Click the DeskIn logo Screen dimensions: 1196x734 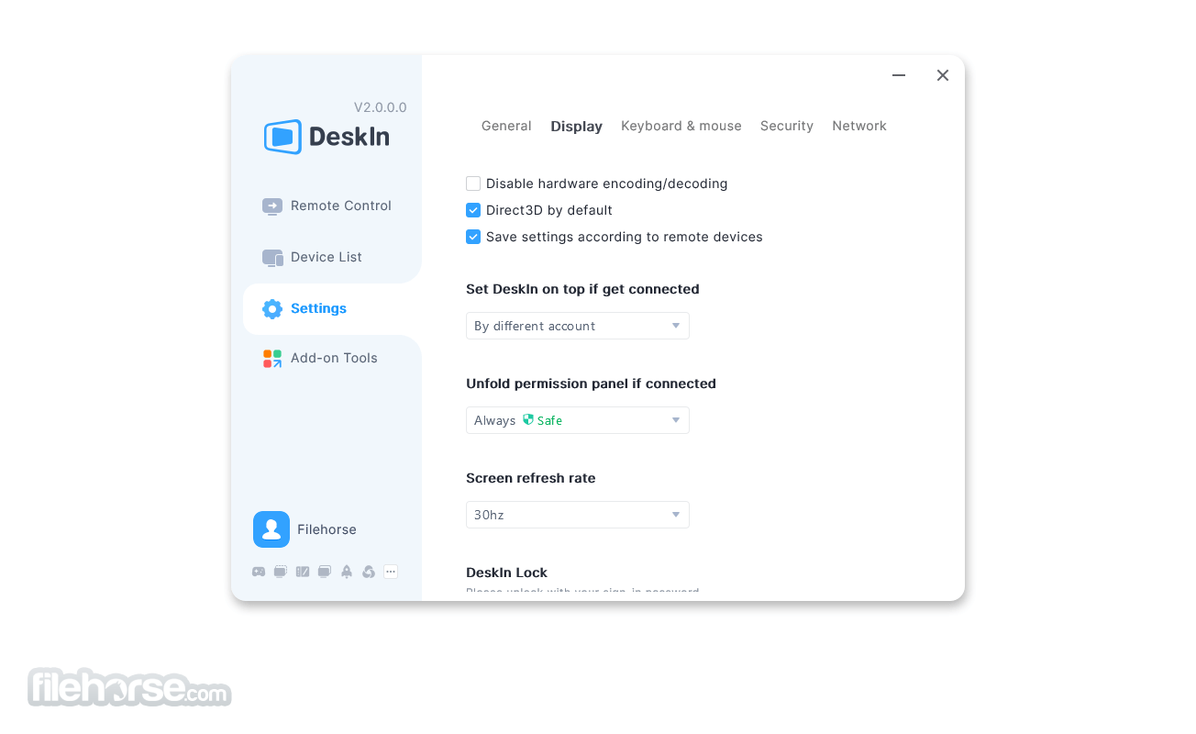point(327,137)
